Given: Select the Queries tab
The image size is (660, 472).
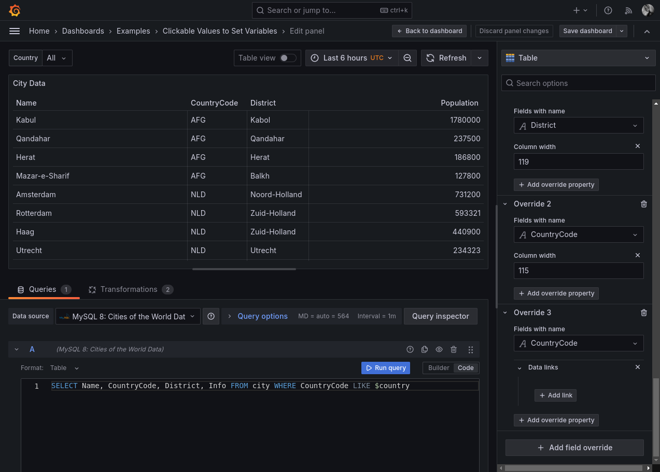Looking at the screenshot, I should (x=42, y=289).
